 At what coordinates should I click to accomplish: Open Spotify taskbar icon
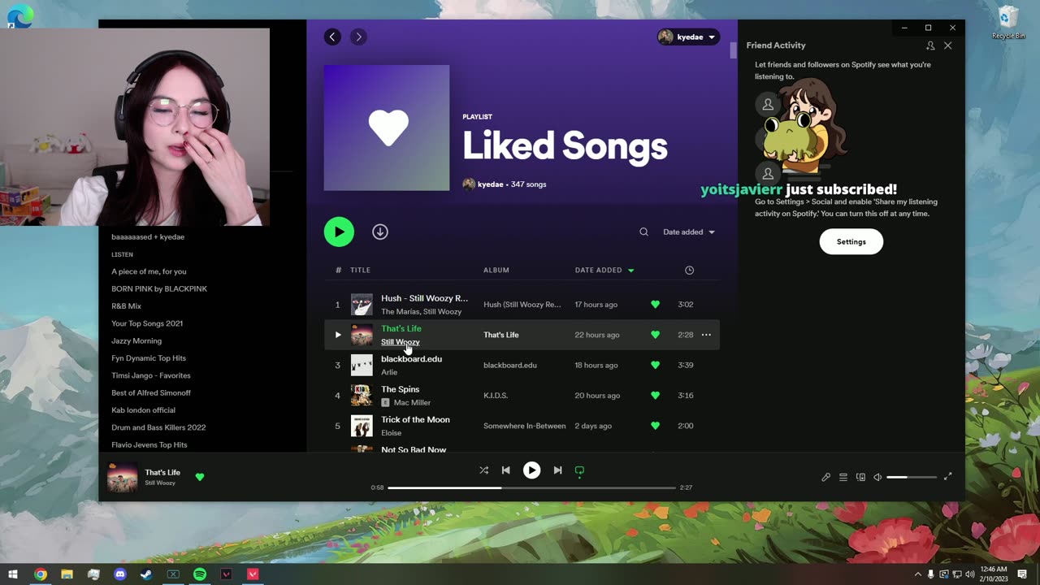(x=200, y=574)
